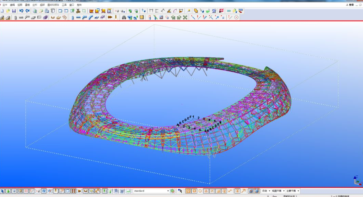
Task: Click the reinforcement mesh icon
Action: 65,17
